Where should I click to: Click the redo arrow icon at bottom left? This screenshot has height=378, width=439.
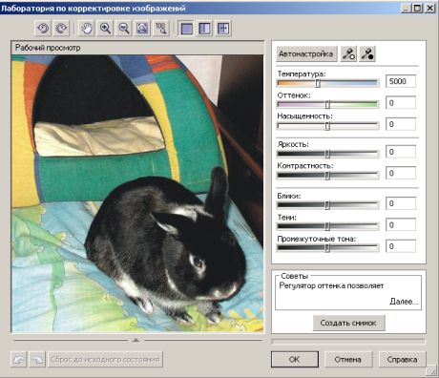37,360
